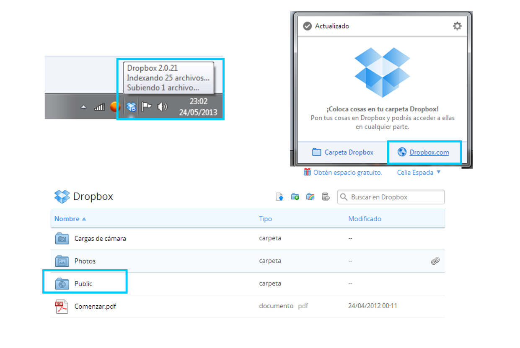Viewport: 520px width, 348px height.
Task: Focus the Buscar en Dropbox search field
Action: point(391,197)
